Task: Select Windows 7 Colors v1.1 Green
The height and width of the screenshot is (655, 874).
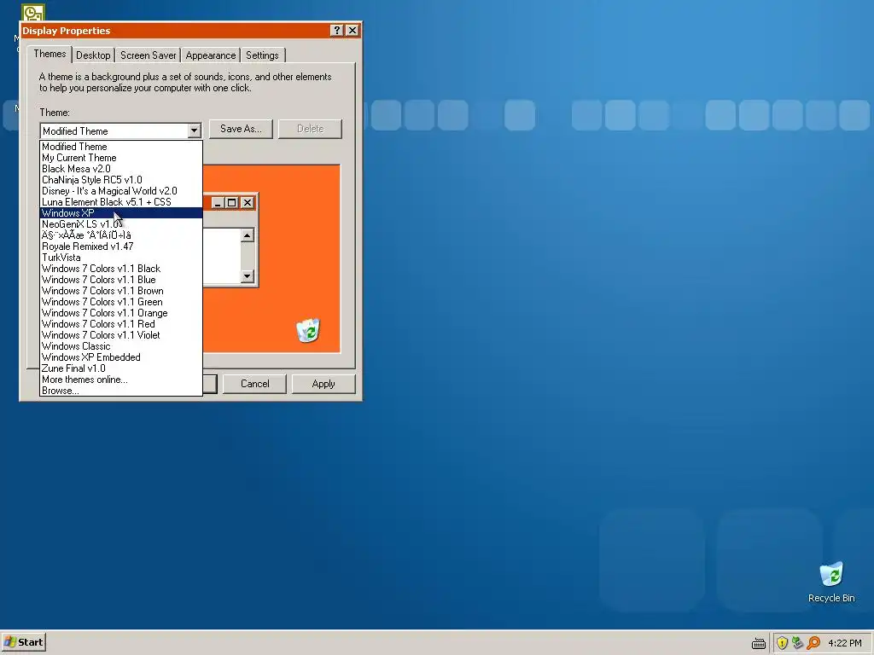Action: click(121, 302)
